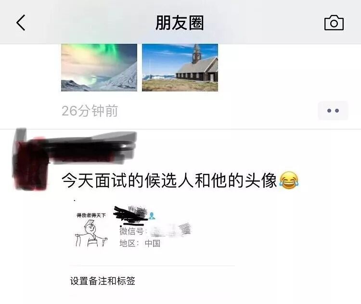Tap the blurred WeChat ID value
The width and height of the screenshot is (361, 304).
tap(171, 230)
